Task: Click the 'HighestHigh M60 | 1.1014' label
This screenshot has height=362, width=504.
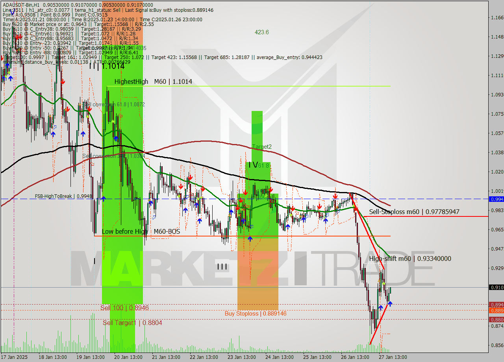Action: point(153,81)
